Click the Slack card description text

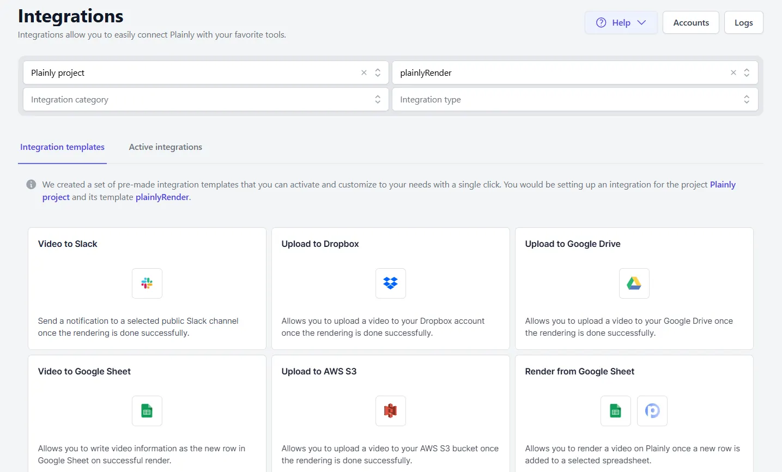coord(138,327)
